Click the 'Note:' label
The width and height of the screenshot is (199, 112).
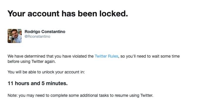(13, 95)
